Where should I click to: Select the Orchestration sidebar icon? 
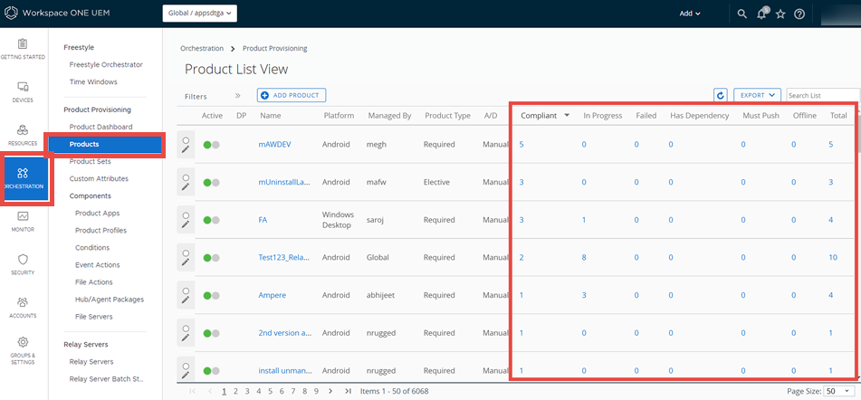pyautogui.click(x=23, y=174)
